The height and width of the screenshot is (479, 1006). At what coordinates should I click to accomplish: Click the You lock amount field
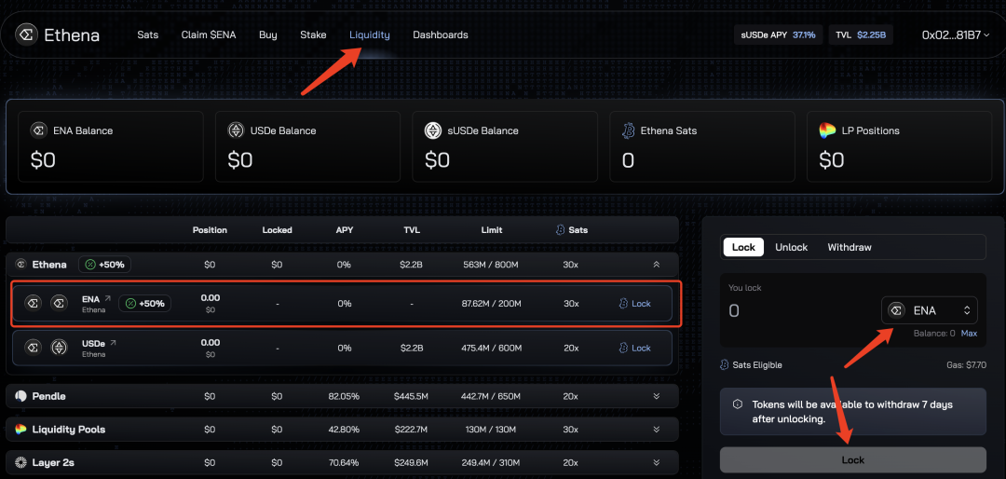(802, 310)
